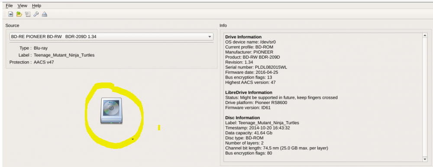Screen dimensions: 433x167
Task: Click 'Status: Might be supported in future' line
Action: [x=281, y=98]
